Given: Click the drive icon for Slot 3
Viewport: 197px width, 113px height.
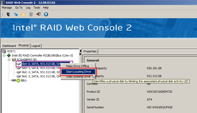Looking at the screenshot, I should [18, 76].
